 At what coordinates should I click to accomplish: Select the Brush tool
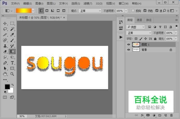point(12,40)
